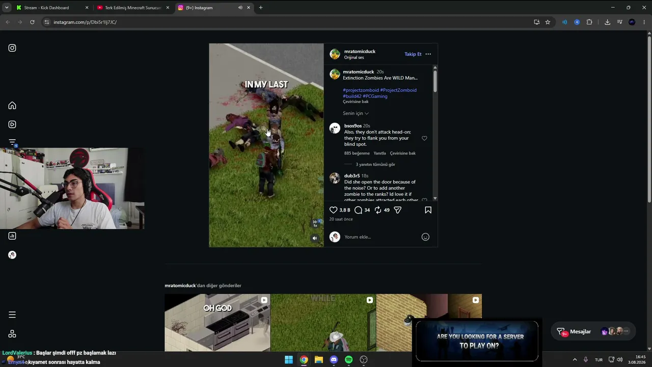Like bsos9os's comment with its heart

click(424, 138)
